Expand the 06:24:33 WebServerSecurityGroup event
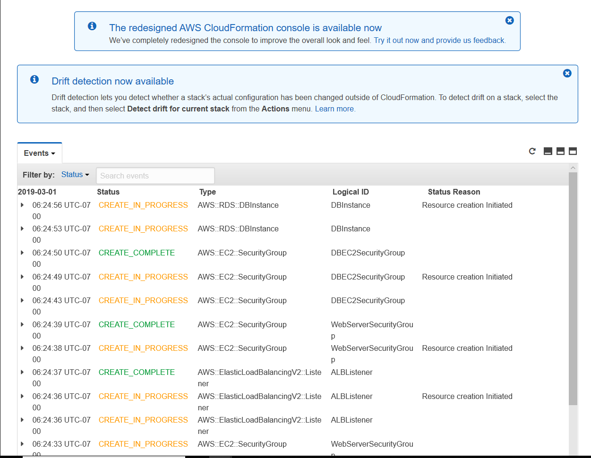Image resolution: width=591 pixels, height=458 pixels. point(22,444)
